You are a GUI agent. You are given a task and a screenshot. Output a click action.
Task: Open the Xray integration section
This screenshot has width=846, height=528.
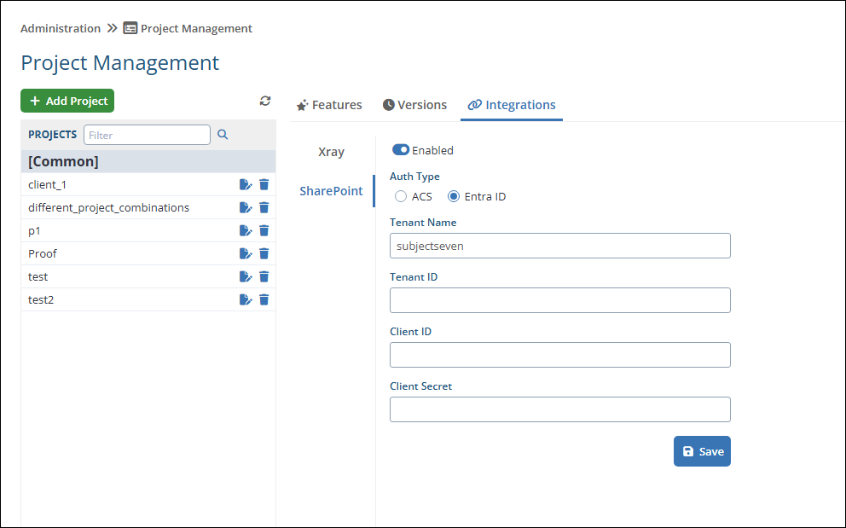(331, 152)
